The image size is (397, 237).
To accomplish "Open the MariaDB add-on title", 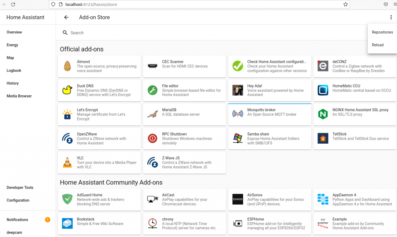I will coord(169,110).
